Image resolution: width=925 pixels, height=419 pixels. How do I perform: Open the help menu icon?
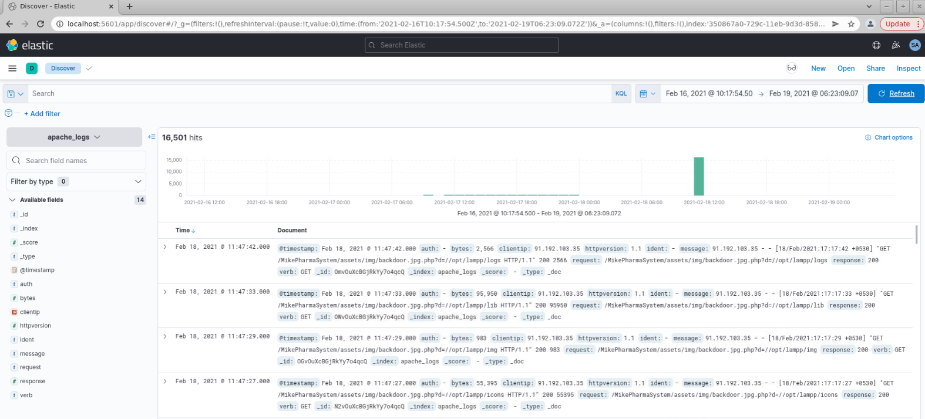[876, 45]
